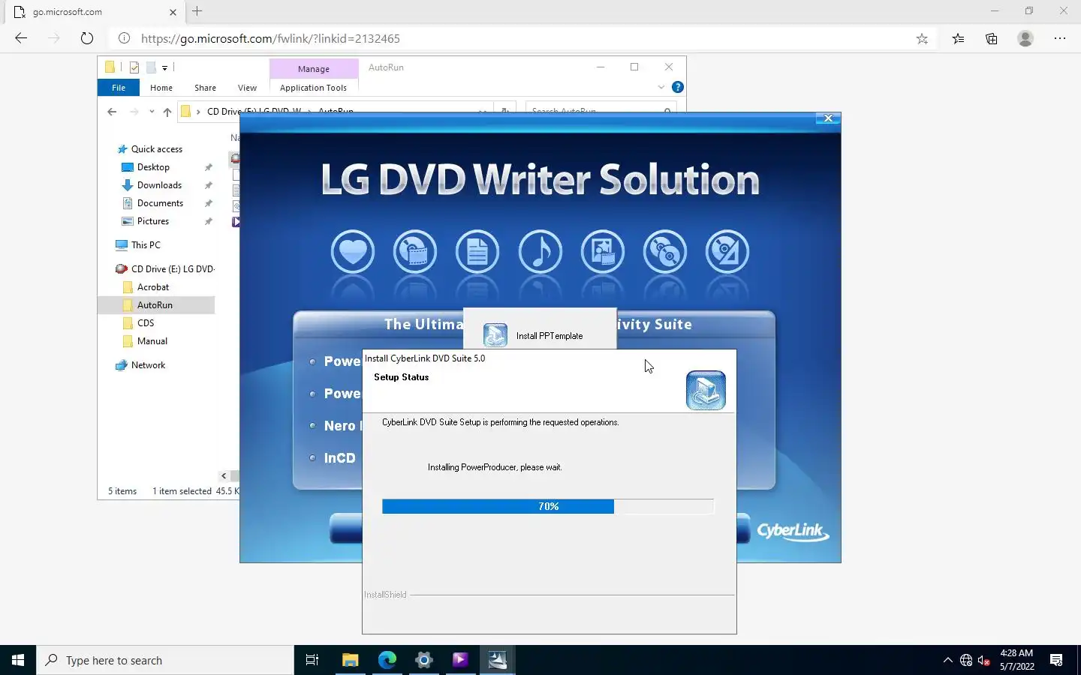Open the Share ribbon tab in Explorer
1081x675 pixels.
click(x=205, y=88)
